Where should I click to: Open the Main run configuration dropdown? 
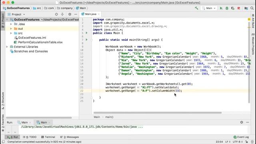(x=209, y=8)
